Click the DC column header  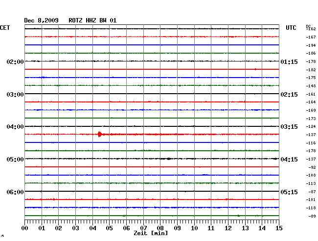click(x=308, y=26)
